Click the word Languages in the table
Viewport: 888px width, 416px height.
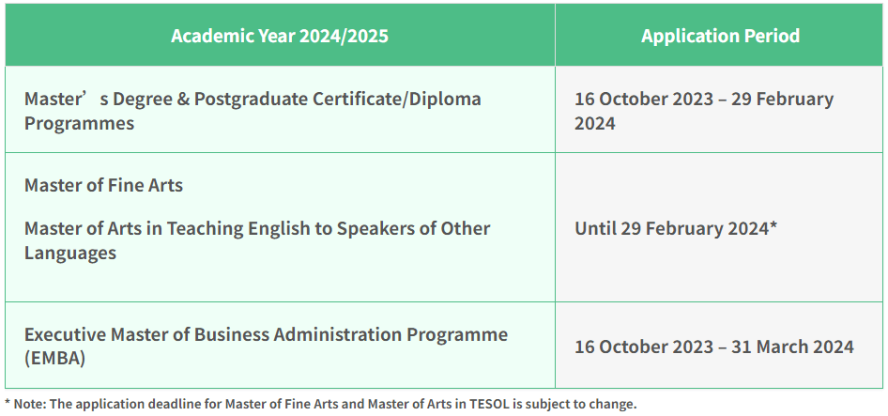click(70, 253)
